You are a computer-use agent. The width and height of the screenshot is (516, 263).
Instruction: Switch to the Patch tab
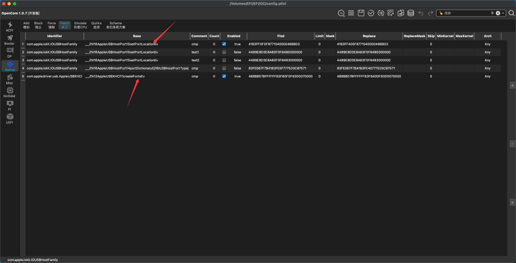pyautogui.click(x=65, y=25)
